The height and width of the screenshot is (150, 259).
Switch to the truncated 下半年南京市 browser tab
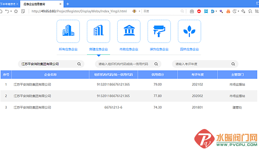point(8,4)
